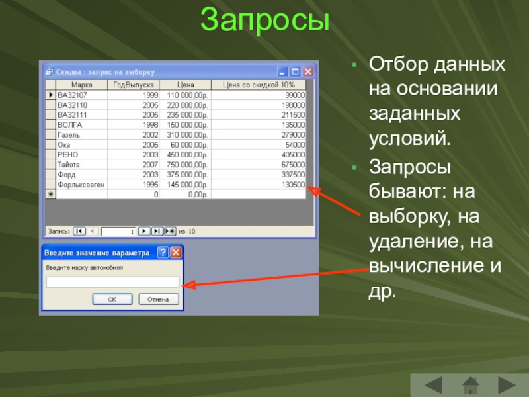529x397 pixels.
Task: Go to the first record
Action: [x=79, y=231]
